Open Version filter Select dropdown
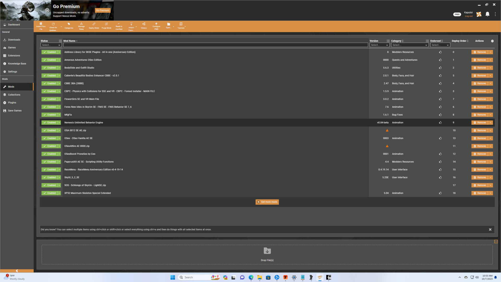The width and height of the screenshot is (501, 282). (379, 45)
